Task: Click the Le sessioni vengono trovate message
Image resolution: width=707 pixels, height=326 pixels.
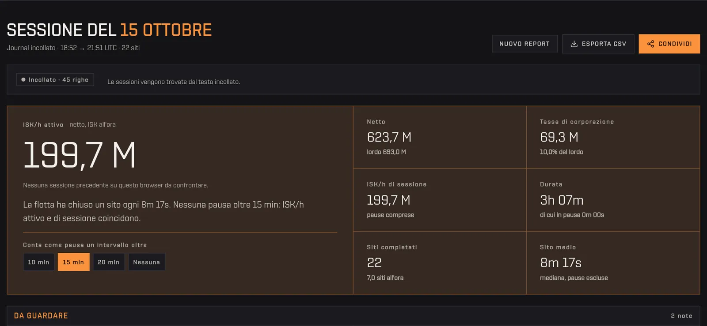Action: [x=174, y=82]
